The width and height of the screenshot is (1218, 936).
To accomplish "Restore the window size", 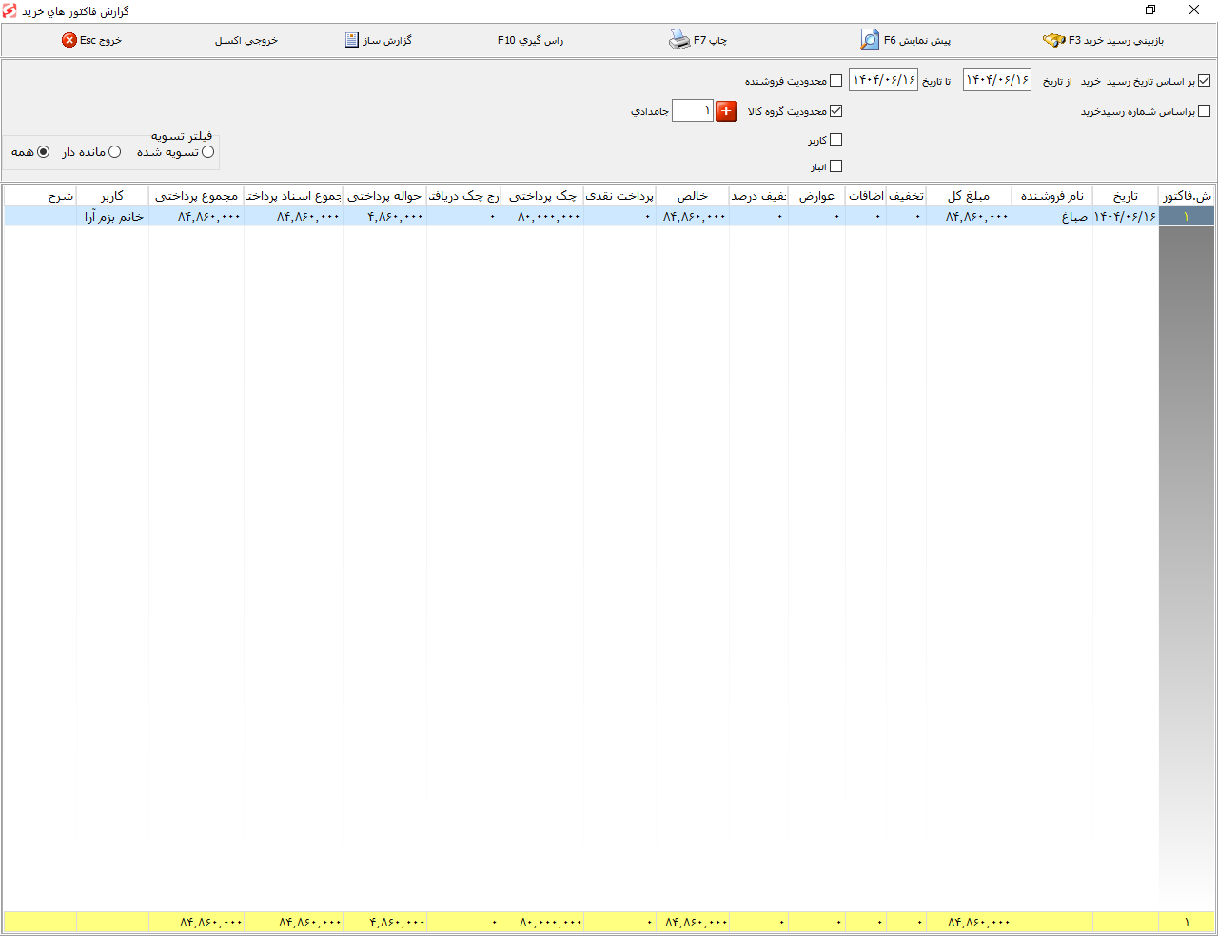I will click(1150, 10).
